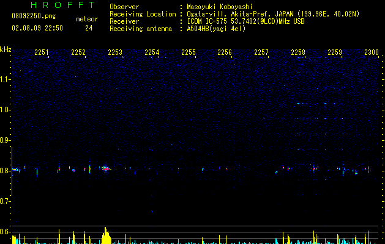Viewport: 385px width, 244px height.
Task: Select the Ogata-vill. Akita-Pref. JAPAN location text
Action: click(x=273, y=14)
